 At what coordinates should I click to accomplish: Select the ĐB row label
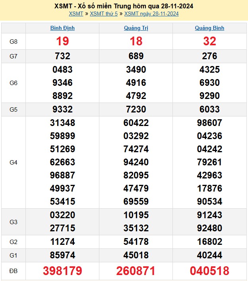[14, 271]
